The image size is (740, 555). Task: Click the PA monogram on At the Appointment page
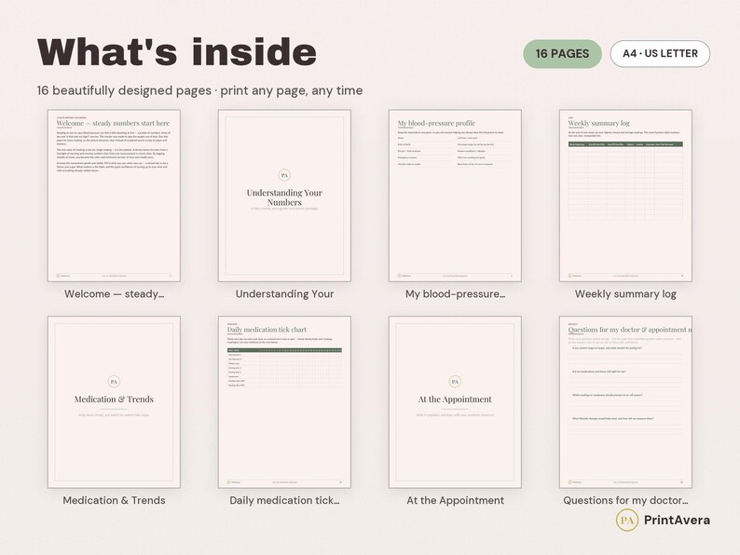pos(455,382)
